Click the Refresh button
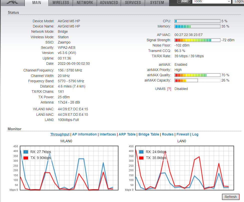The height and width of the screenshot is (202, 244). click(231, 197)
